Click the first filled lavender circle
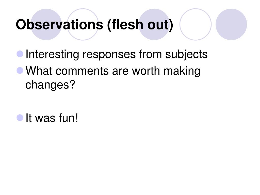 (46, 24)
